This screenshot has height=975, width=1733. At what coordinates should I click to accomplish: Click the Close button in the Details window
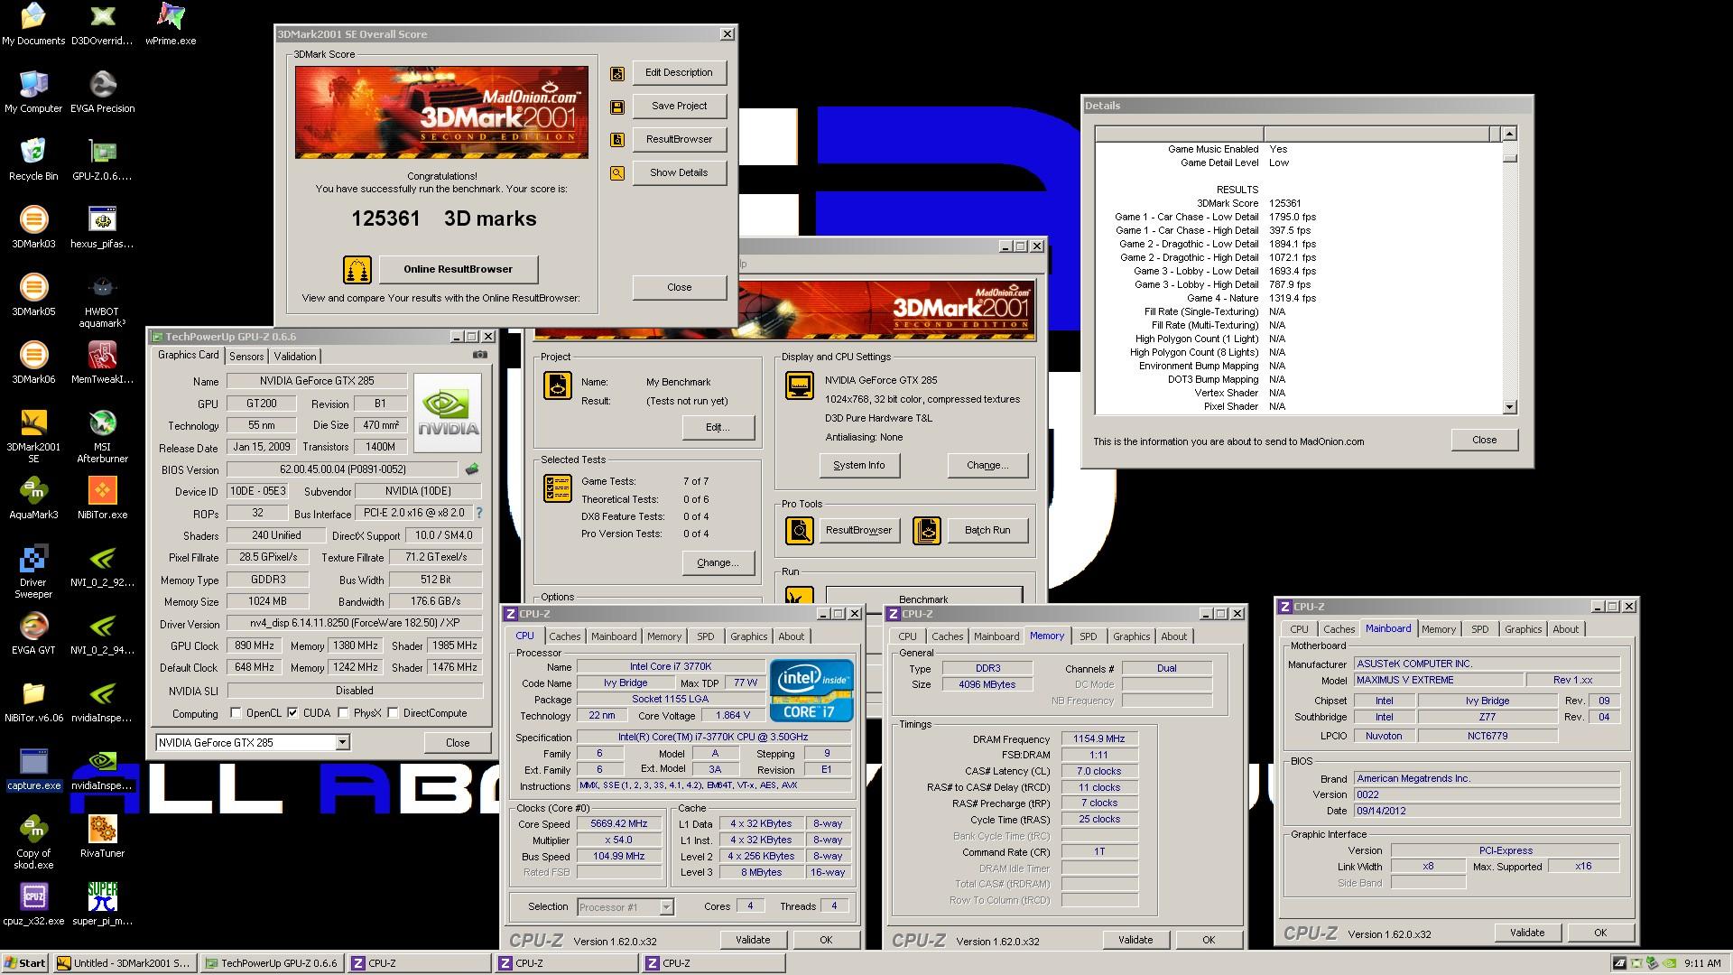click(x=1485, y=440)
